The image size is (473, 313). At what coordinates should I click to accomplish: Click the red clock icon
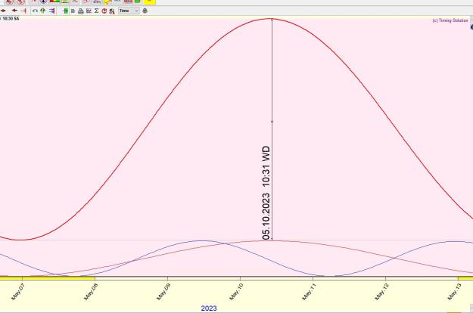click(104, 11)
